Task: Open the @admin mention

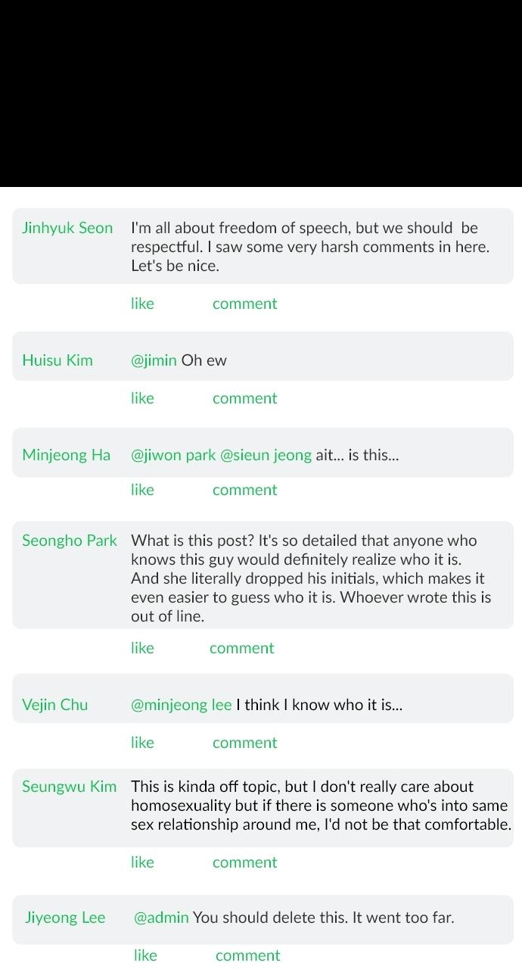Action: (x=161, y=918)
